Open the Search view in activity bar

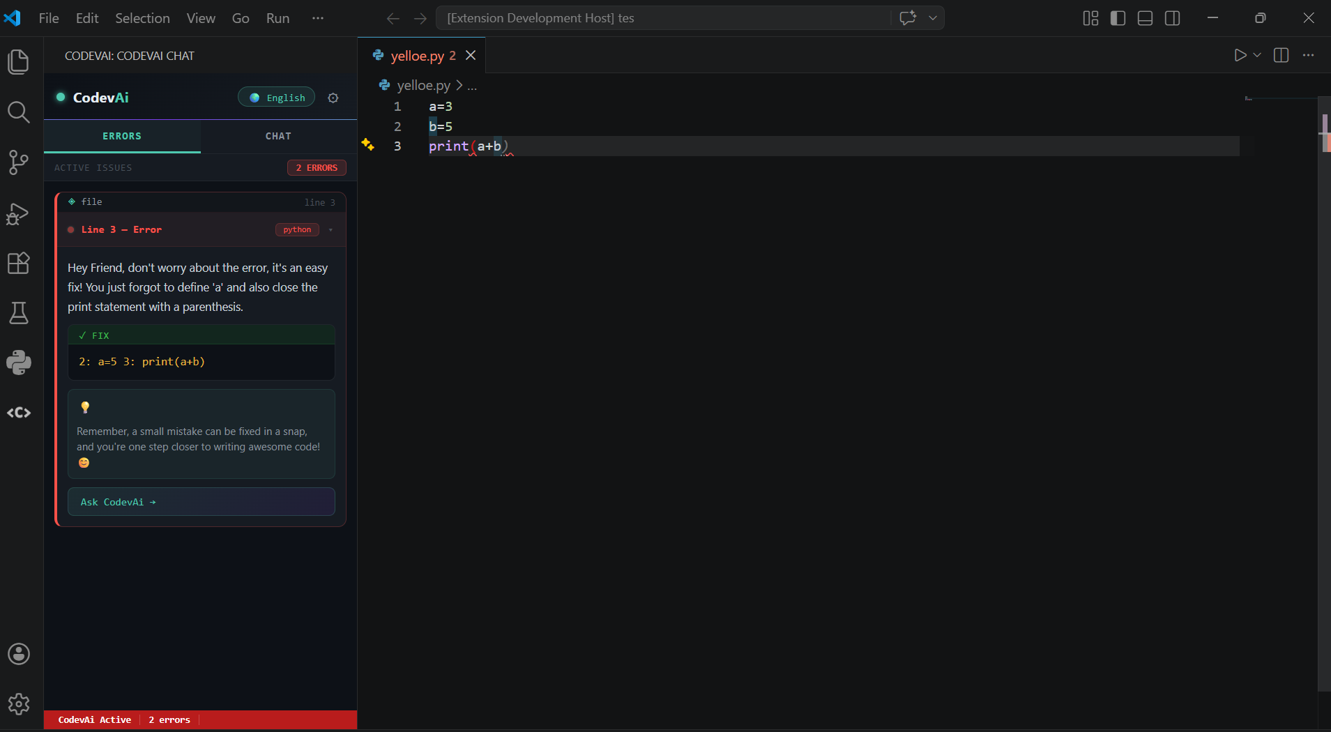tap(19, 112)
